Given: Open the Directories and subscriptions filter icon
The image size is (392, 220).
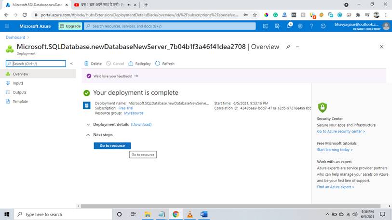Looking at the screenshot, I should 277,26.
